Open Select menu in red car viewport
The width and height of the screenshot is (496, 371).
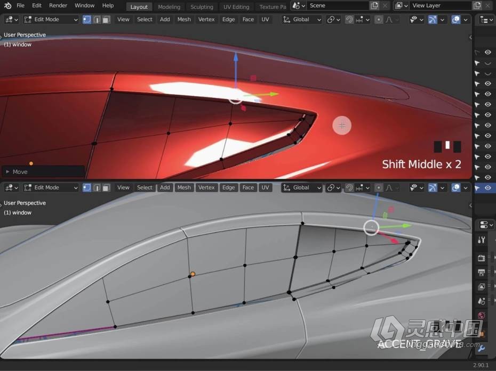145,20
